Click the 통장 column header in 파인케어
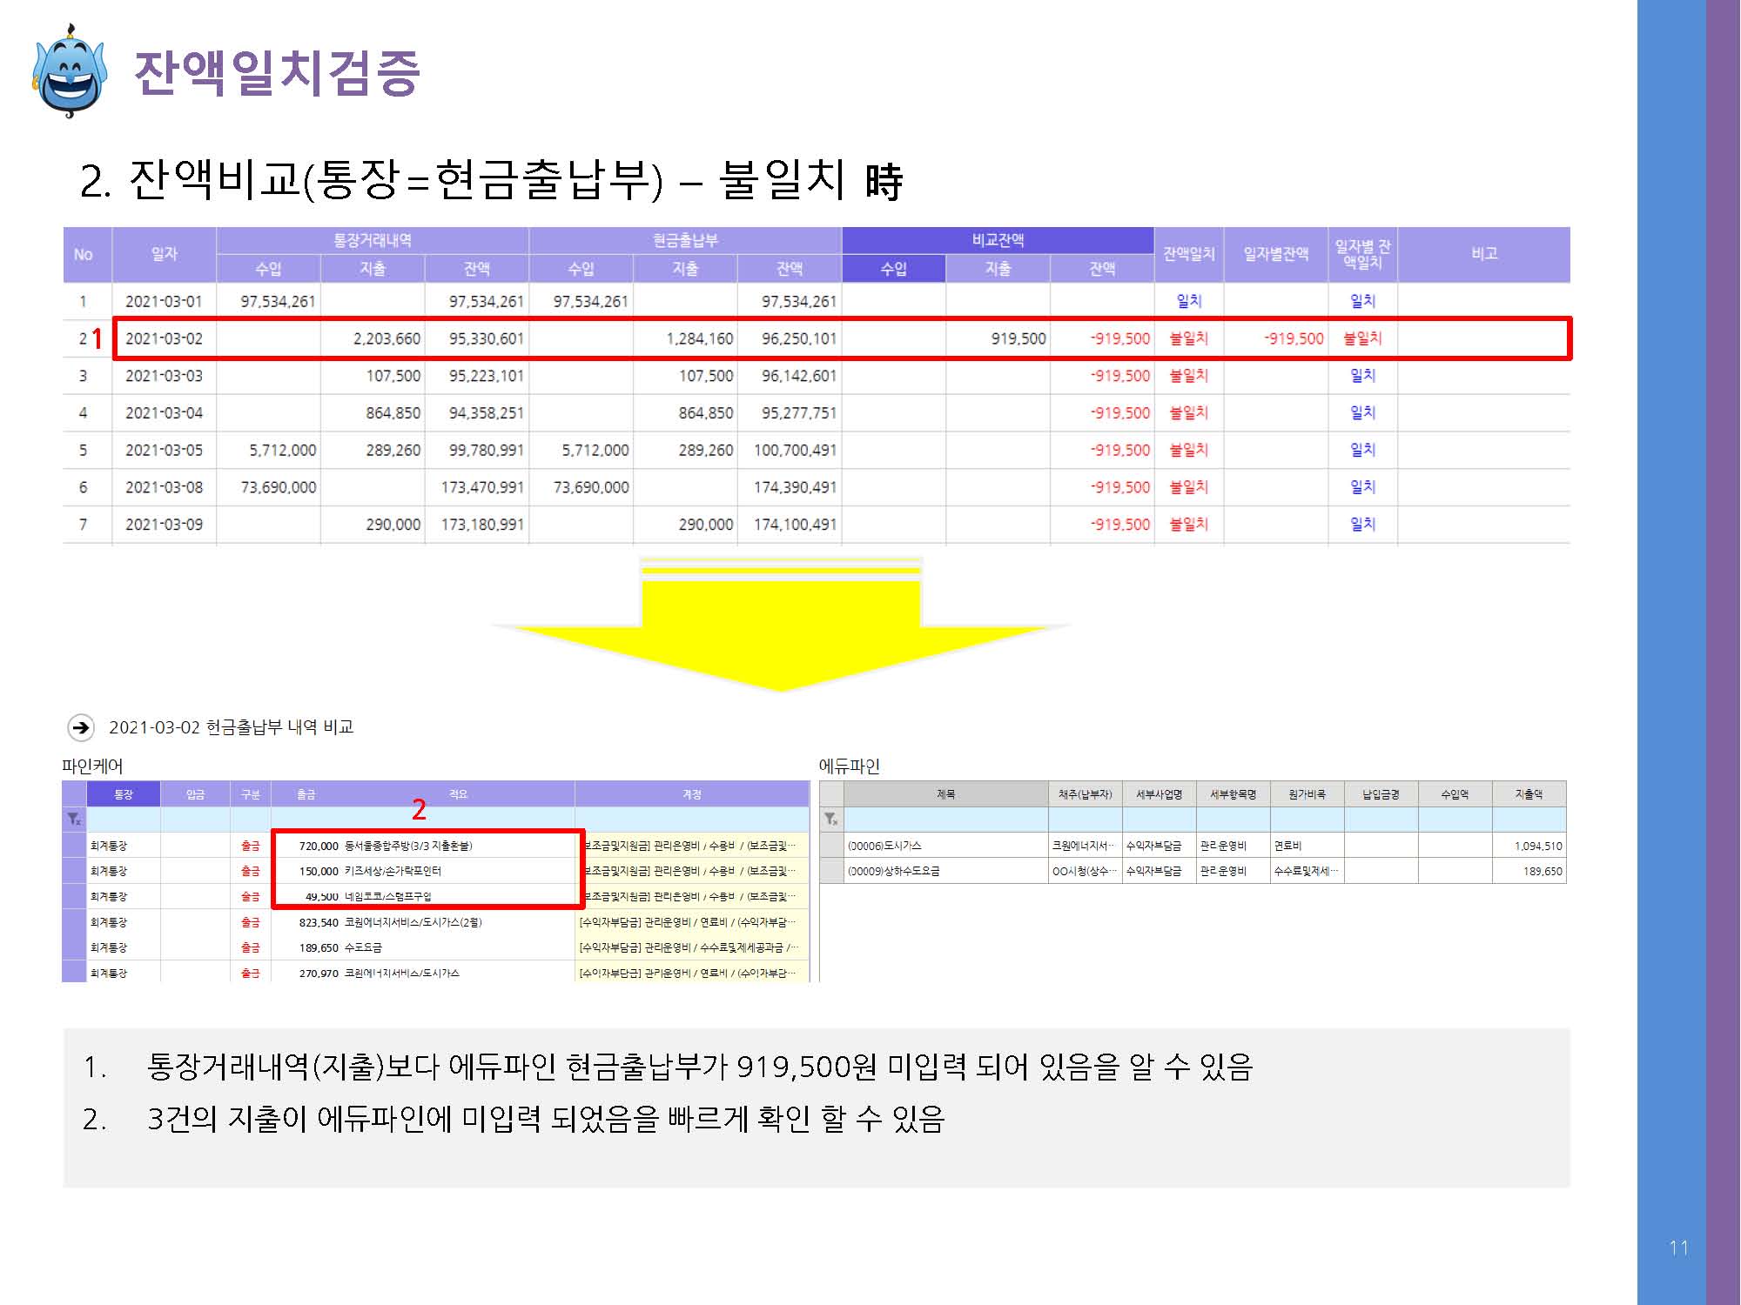 click(x=124, y=794)
